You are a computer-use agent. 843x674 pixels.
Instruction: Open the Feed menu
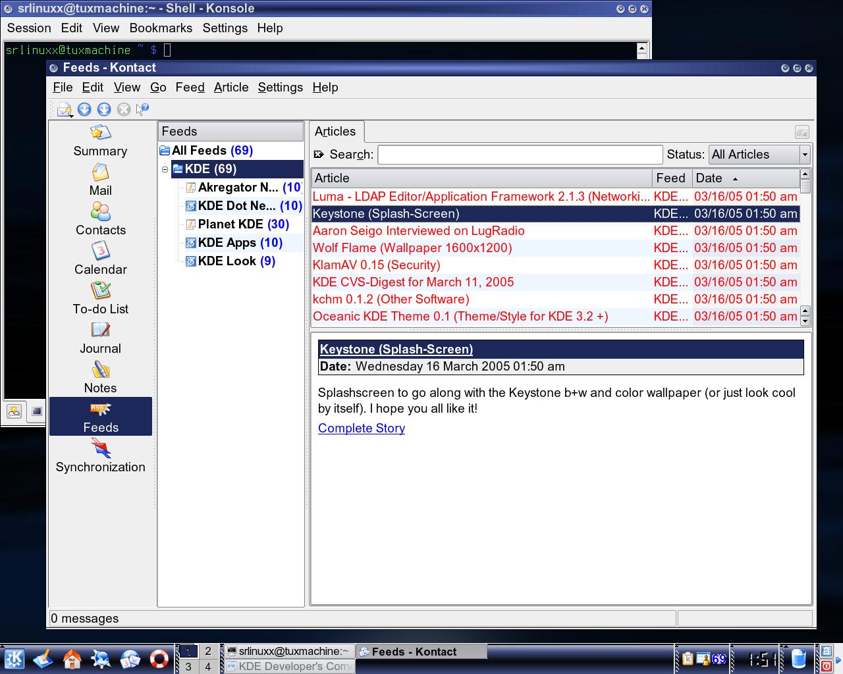pos(190,88)
